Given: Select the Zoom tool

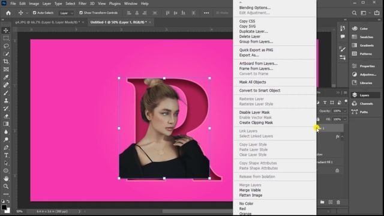Looking at the screenshot, I should click(6, 187).
